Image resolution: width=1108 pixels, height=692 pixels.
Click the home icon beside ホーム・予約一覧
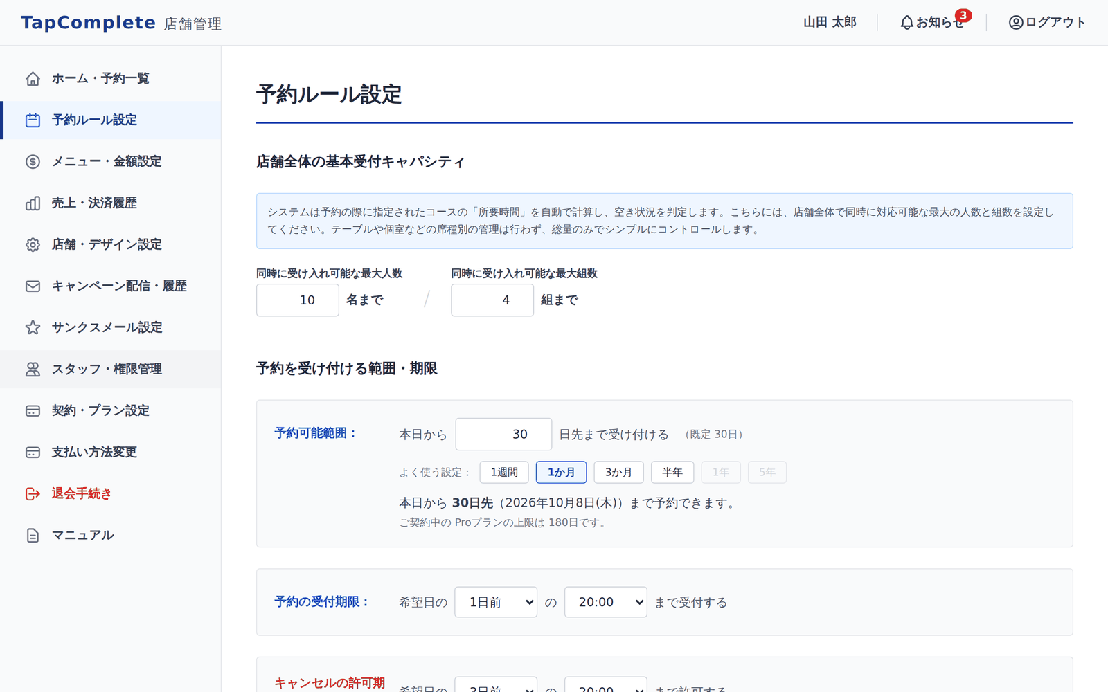click(x=33, y=79)
